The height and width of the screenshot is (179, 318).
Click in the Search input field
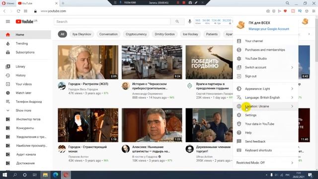coord(112,21)
